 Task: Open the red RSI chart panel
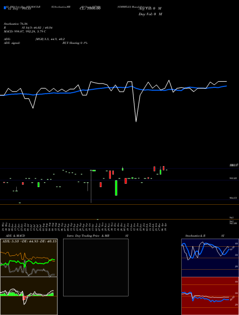[210, 296]
